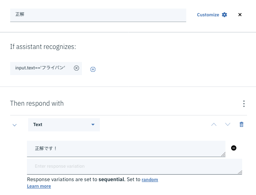The image size is (256, 195).
Task: Click the Customize button label
Action: click(x=208, y=15)
